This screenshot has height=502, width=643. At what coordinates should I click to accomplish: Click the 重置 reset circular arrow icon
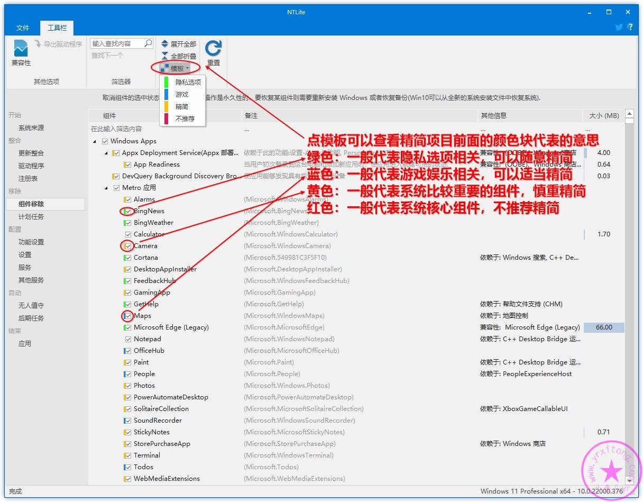(x=213, y=48)
